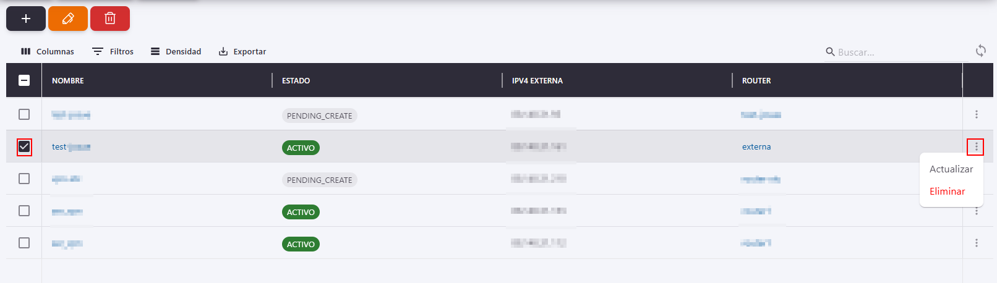Click the search magnifier icon
997x283 pixels.
coord(830,51)
